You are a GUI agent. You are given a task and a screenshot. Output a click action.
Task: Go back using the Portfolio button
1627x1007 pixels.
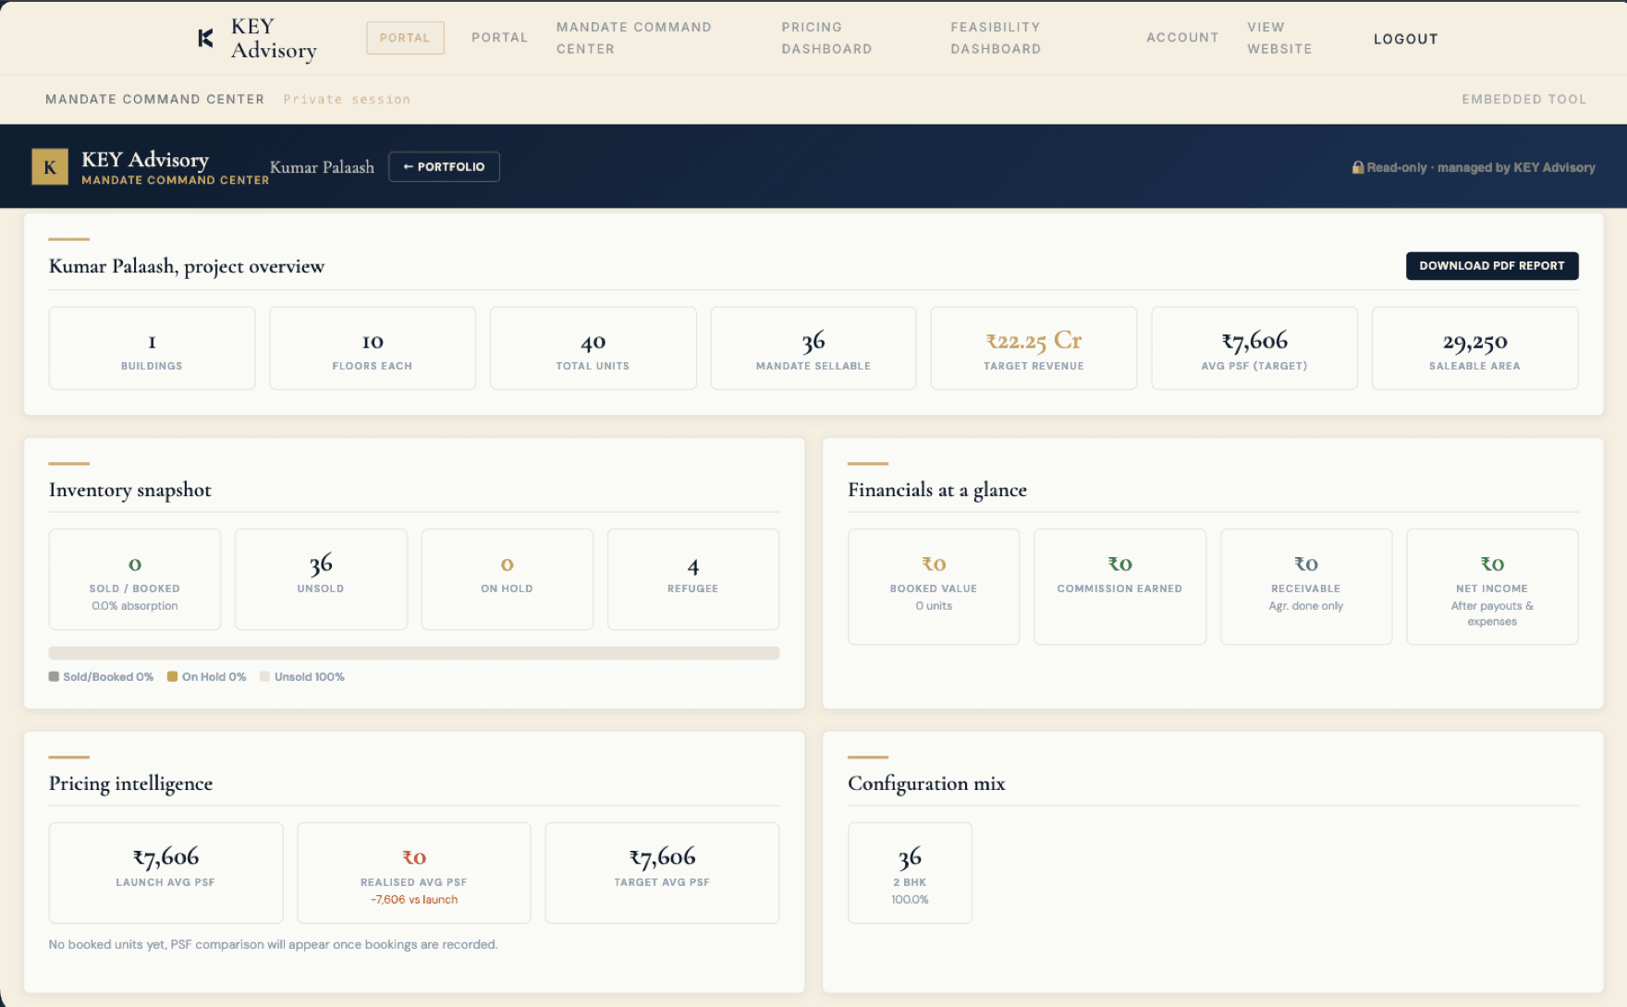(x=444, y=167)
